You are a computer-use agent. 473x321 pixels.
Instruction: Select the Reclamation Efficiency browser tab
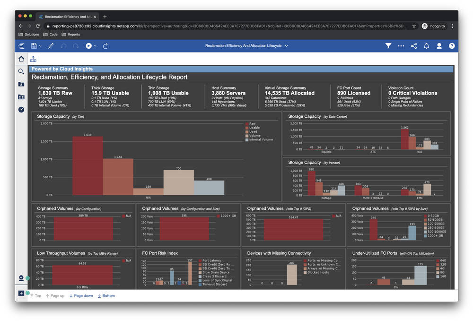click(x=66, y=16)
